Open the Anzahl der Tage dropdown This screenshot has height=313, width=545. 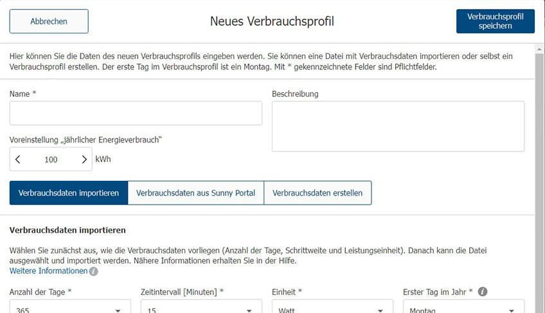point(70,307)
